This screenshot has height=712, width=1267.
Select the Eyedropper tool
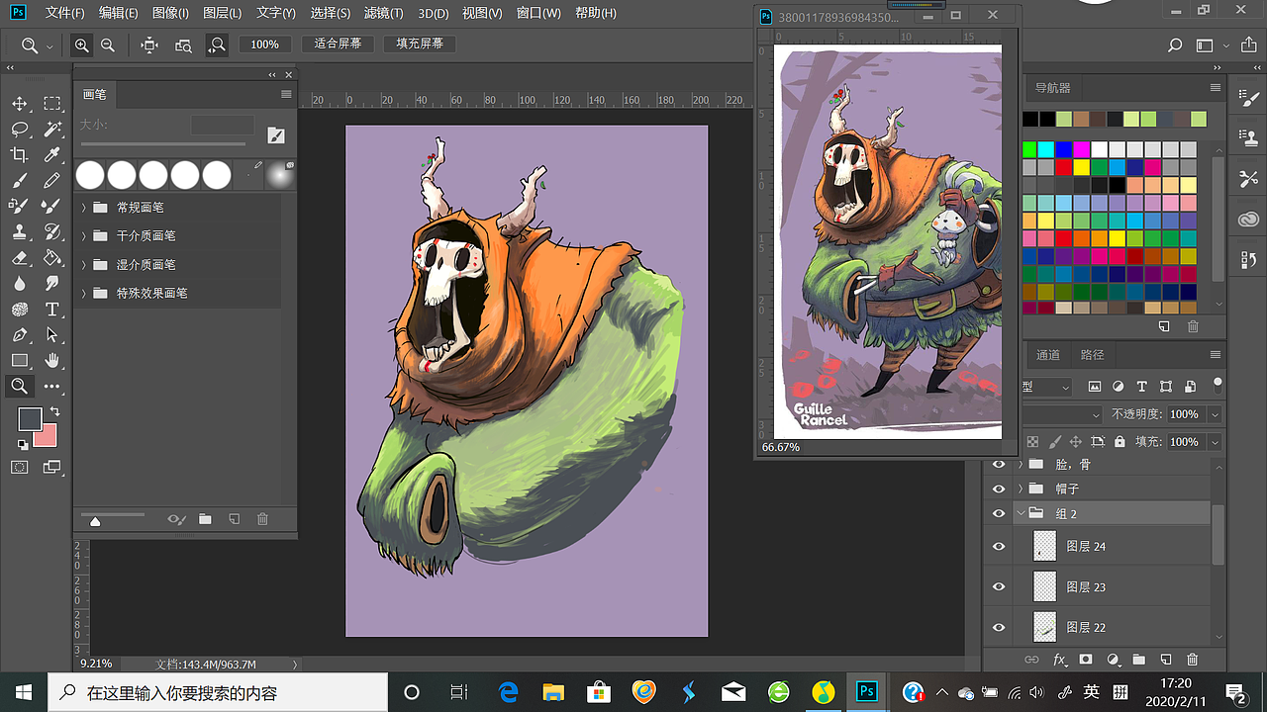(x=51, y=155)
